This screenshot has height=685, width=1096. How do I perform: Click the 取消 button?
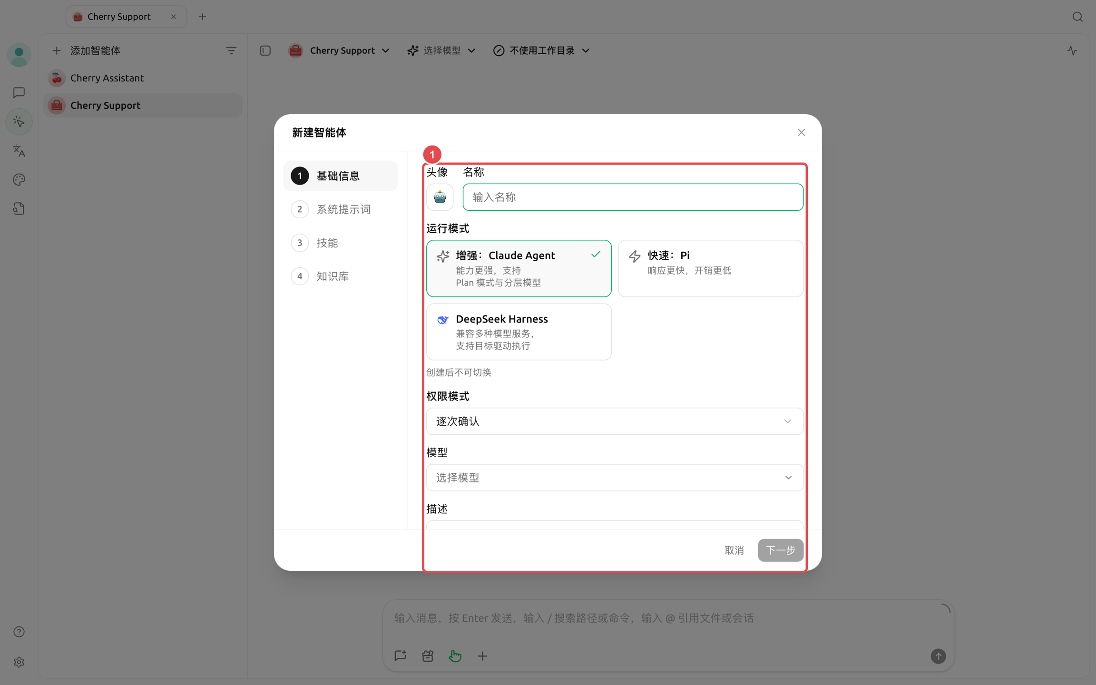734,550
